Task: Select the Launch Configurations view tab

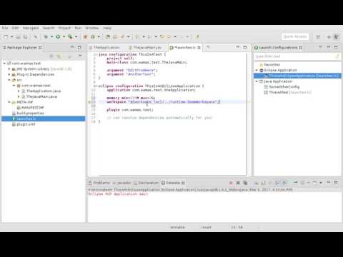Action: point(278,48)
